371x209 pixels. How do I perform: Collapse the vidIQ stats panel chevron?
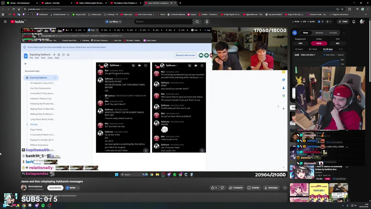point(344,33)
